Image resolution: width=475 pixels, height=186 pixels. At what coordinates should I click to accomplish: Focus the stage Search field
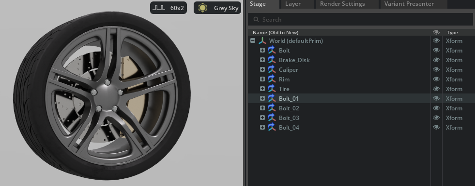click(x=361, y=20)
